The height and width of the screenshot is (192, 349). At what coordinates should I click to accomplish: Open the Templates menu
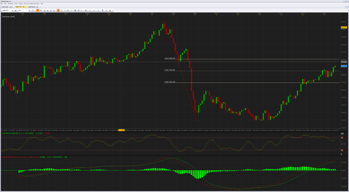point(11,4)
